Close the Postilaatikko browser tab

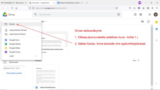26,3
